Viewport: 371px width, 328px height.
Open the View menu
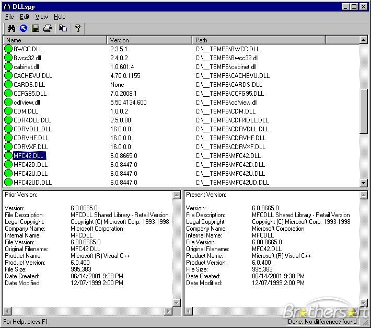[x=41, y=17]
